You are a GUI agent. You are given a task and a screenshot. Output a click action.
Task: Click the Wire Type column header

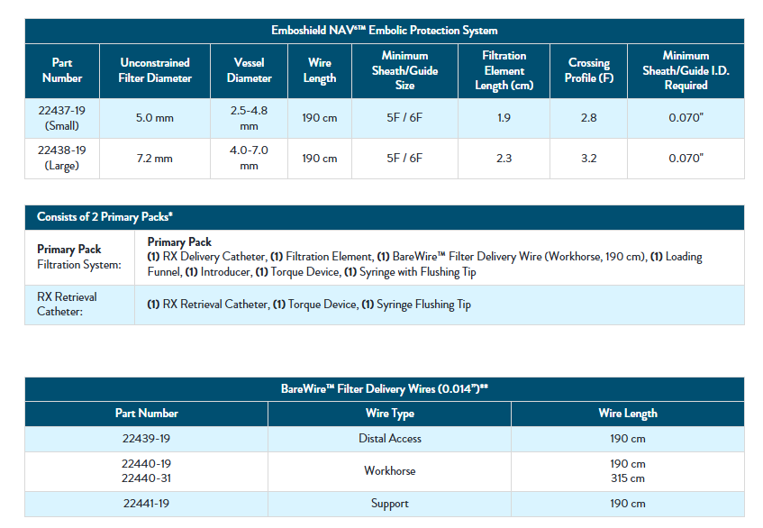tap(389, 414)
